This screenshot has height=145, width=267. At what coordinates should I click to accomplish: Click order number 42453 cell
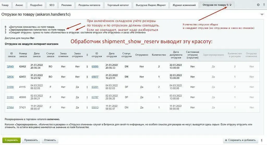[22, 77]
